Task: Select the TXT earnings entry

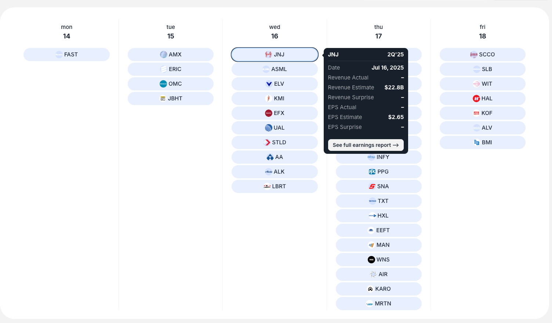Action: pos(379,201)
